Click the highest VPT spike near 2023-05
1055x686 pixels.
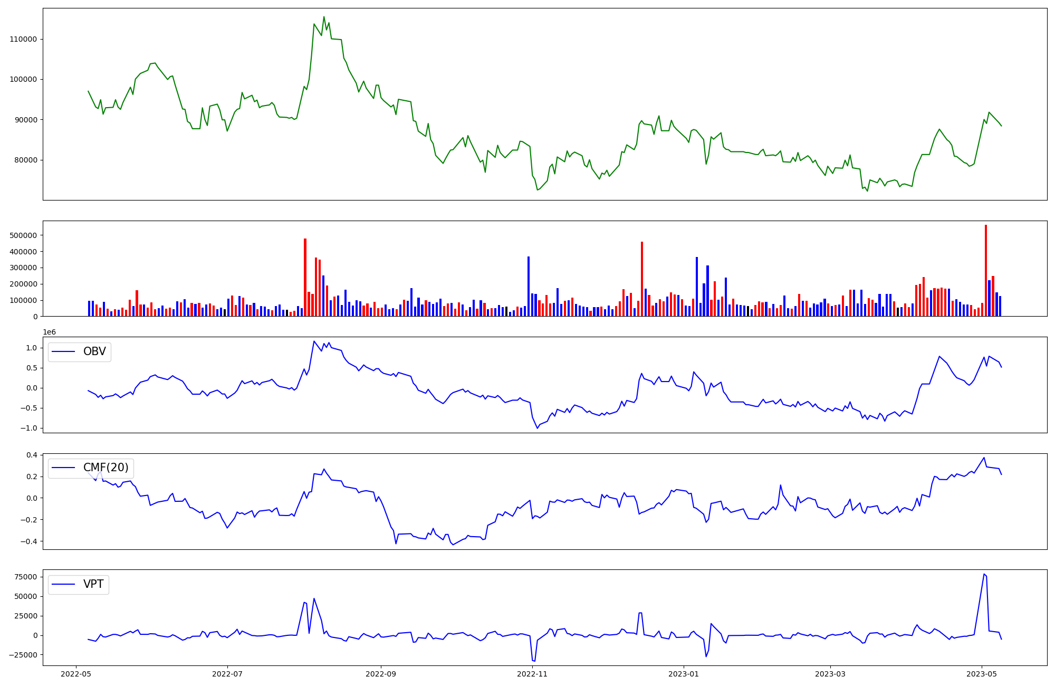[984, 574]
